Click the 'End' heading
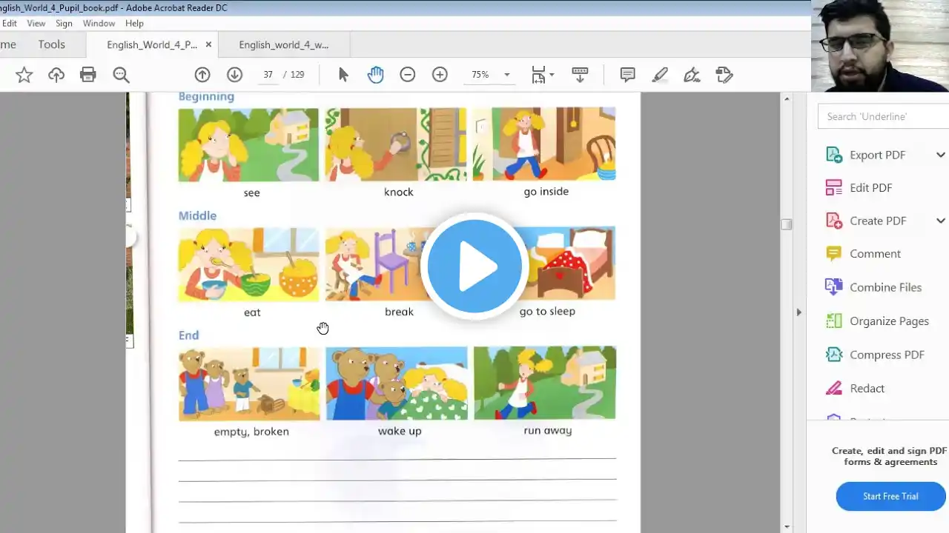The width and height of the screenshot is (949, 533). click(x=188, y=335)
